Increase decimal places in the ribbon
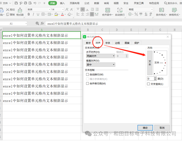Viewport: 182px width, 141px height. (146, 14)
